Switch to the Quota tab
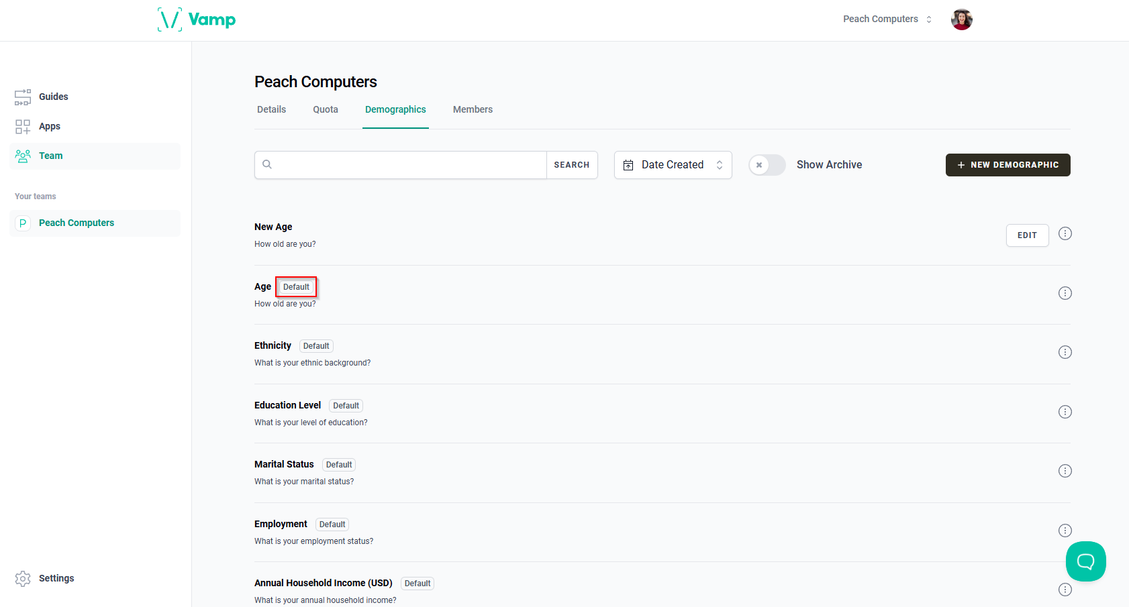Image resolution: width=1129 pixels, height=607 pixels. pos(326,109)
